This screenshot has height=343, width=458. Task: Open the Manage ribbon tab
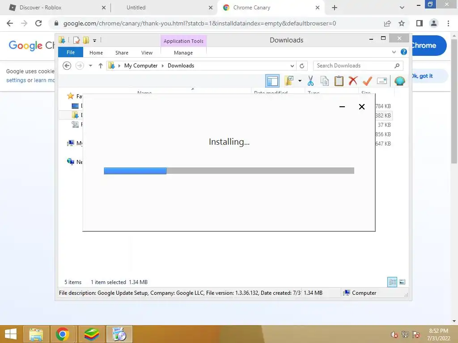tap(183, 53)
